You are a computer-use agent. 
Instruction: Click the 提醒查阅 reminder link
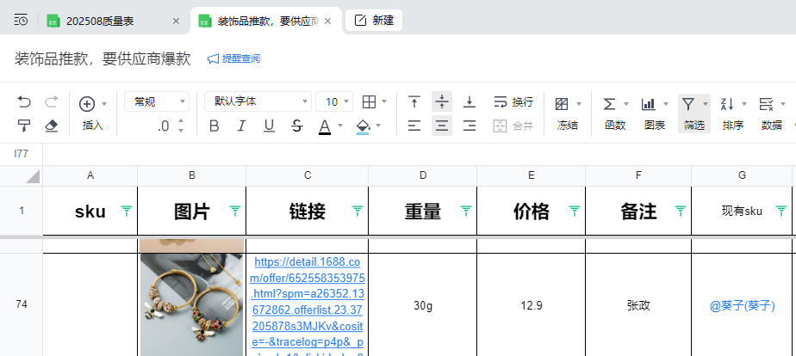point(233,58)
